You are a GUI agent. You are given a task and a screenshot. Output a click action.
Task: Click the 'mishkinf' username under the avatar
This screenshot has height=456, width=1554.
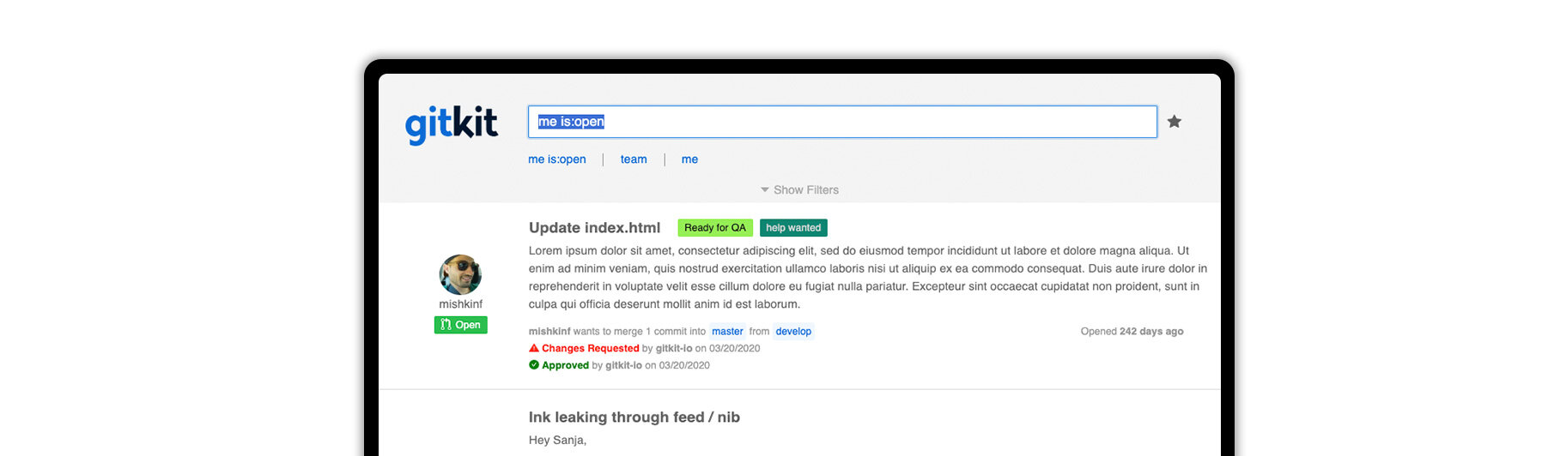click(x=460, y=304)
